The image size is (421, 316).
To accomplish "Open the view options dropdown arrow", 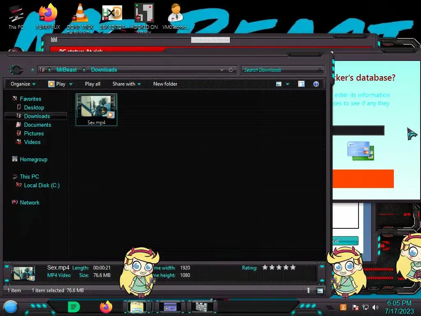I will 287,84.
